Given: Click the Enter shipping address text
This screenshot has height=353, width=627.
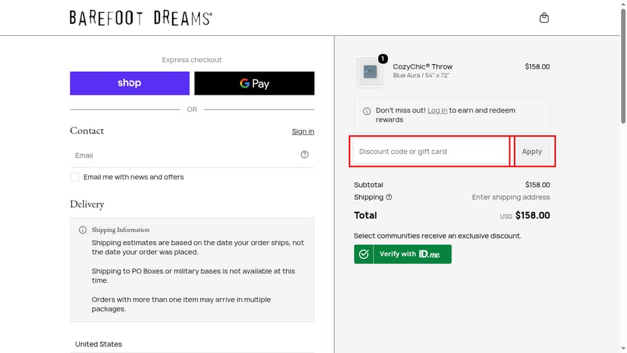Looking at the screenshot, I should [x=511, y=197].
